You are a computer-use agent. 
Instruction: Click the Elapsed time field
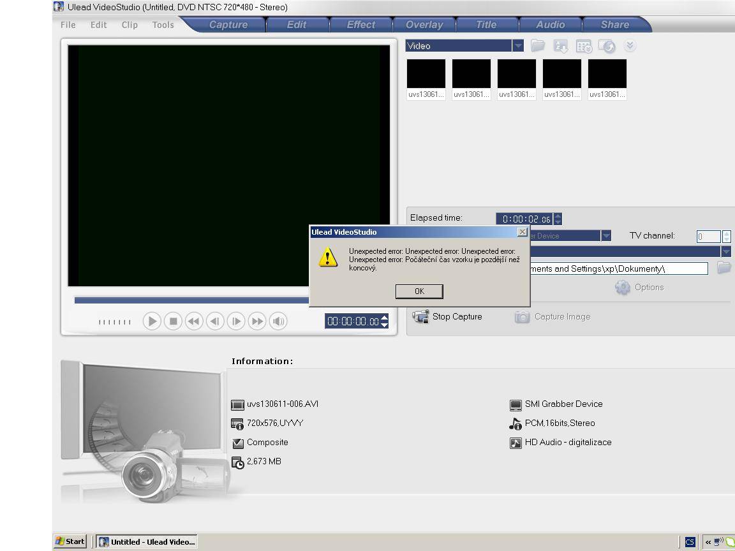(x=524, y=219)
